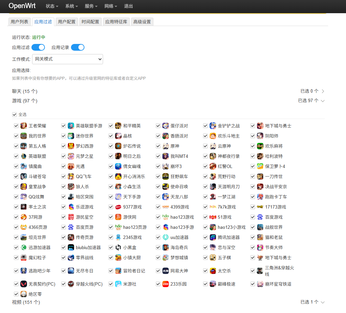This screenshot has height=313, width=346.
Task: Click the 网易大神 icon
Action: (166, 271)
